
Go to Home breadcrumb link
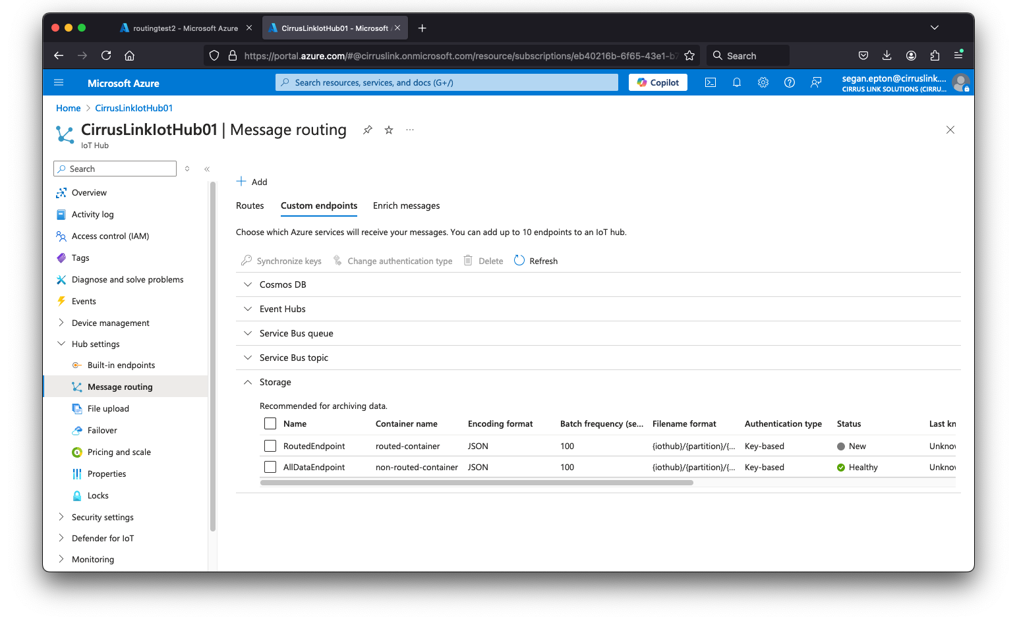tap(68, 108)
